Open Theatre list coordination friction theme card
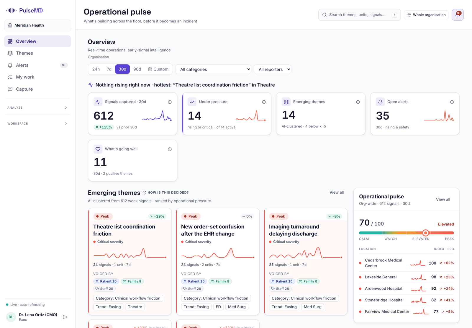 pyautogui.click(x=130, y=262)
